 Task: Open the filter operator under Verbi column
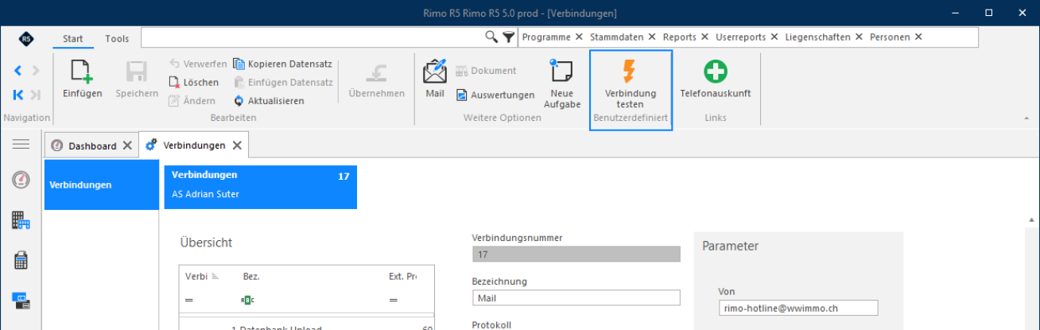189,301
